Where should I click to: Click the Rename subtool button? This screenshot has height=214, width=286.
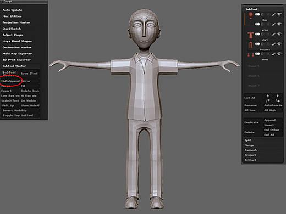coord(250,105)
